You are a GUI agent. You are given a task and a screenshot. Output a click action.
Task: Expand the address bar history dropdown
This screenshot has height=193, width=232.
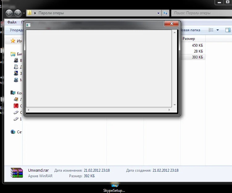158,13
